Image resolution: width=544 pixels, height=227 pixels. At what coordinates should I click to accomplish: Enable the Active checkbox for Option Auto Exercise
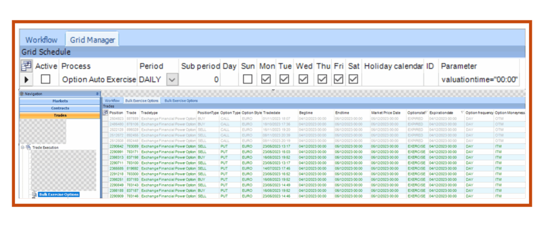pyautogui.click(x=46, y=79)
